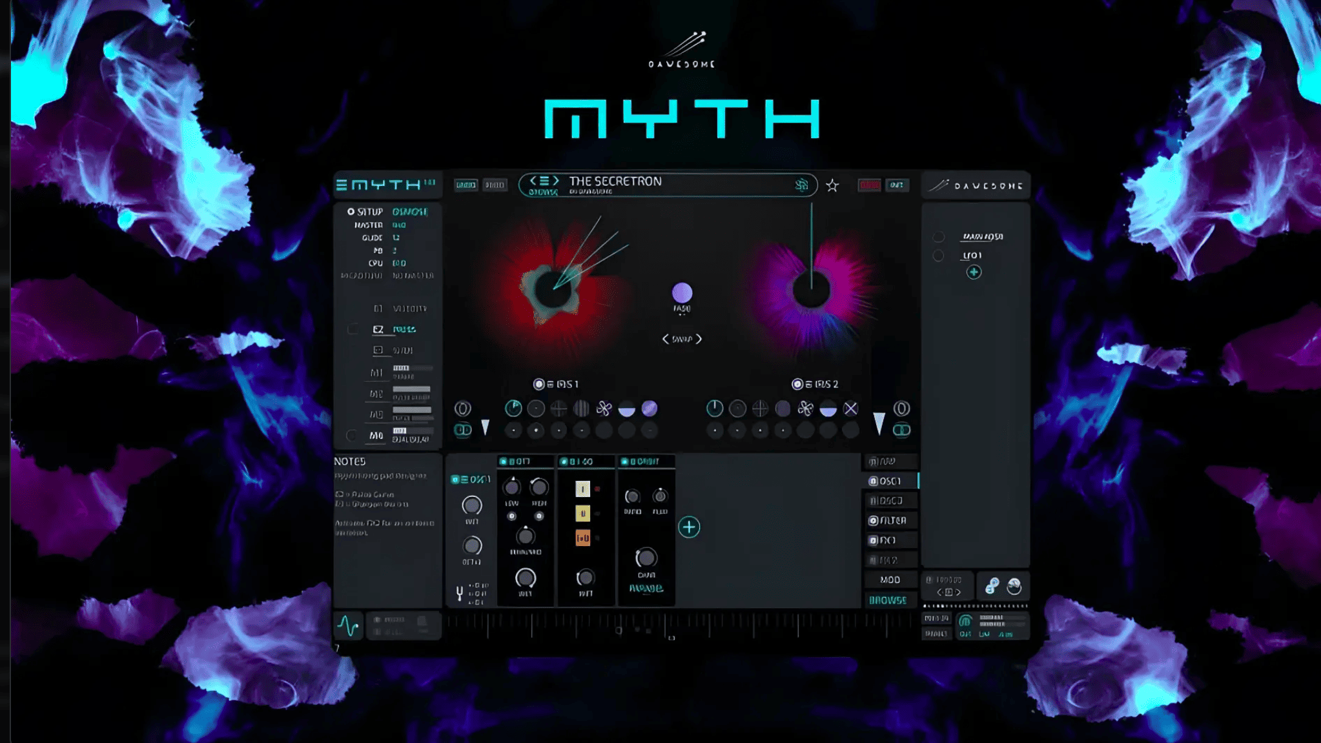Select the crosshair transformer under IRIS 2
This screenshot has width=1321, height=743.
(760, 408)
